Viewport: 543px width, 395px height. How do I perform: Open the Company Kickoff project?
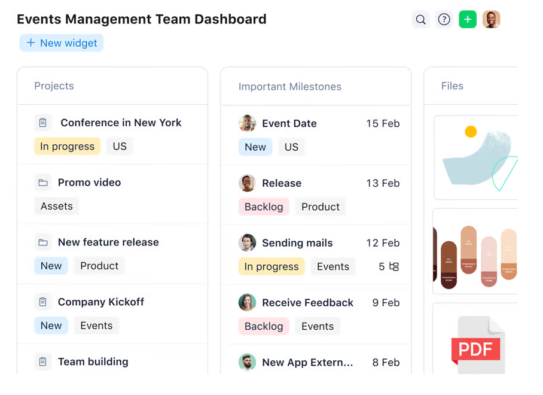point(101,302)
